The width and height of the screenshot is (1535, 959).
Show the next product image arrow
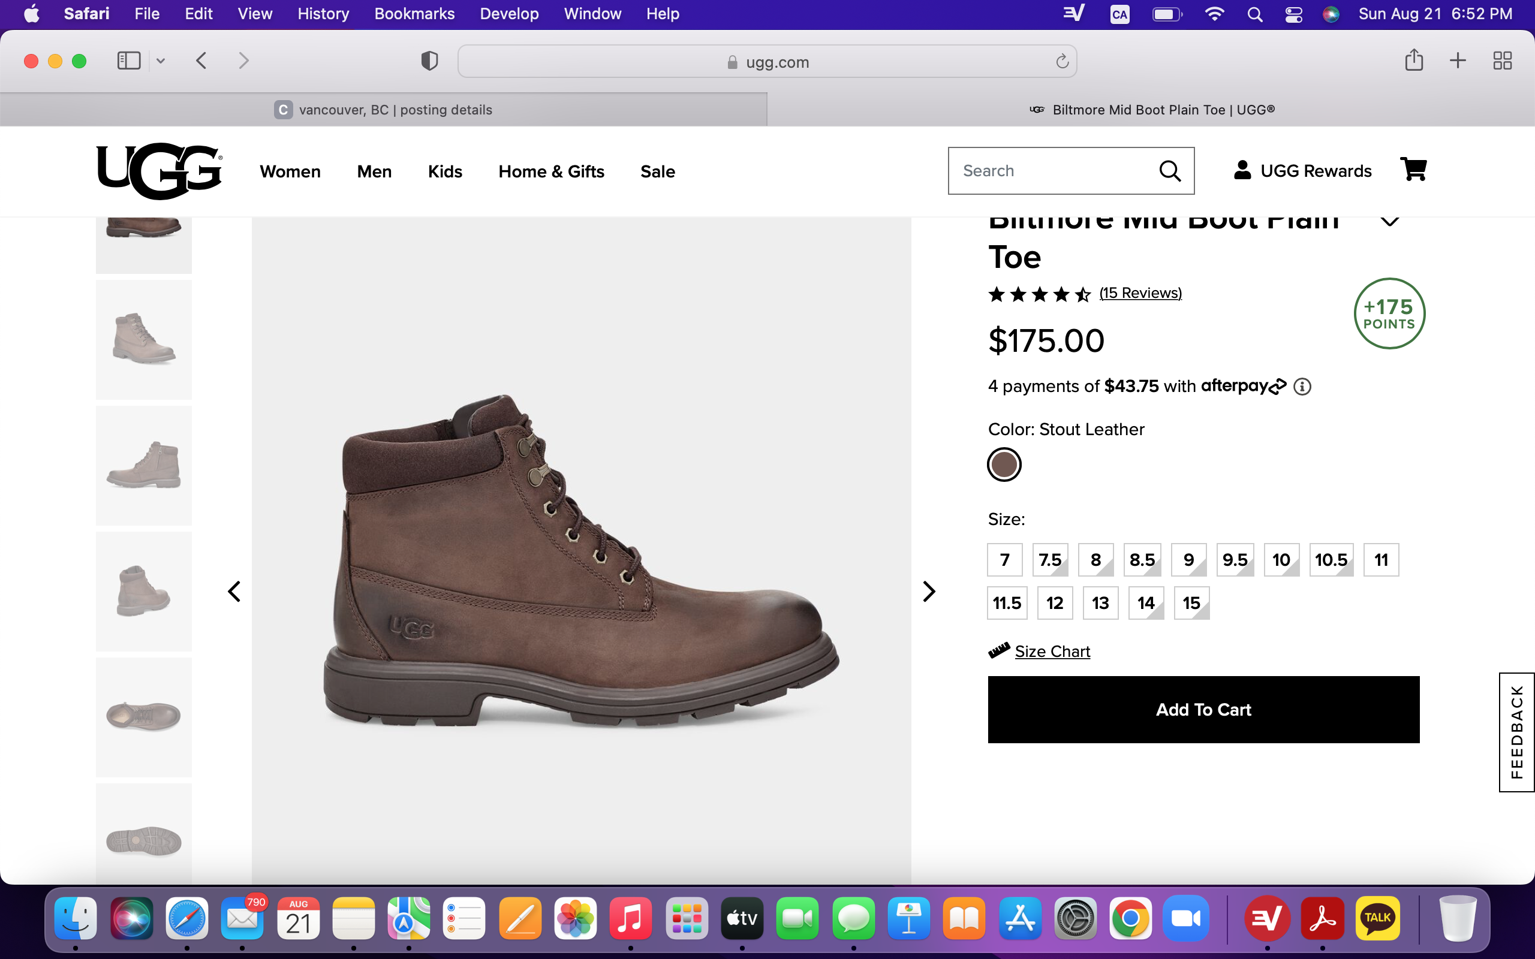click(929, 591)
